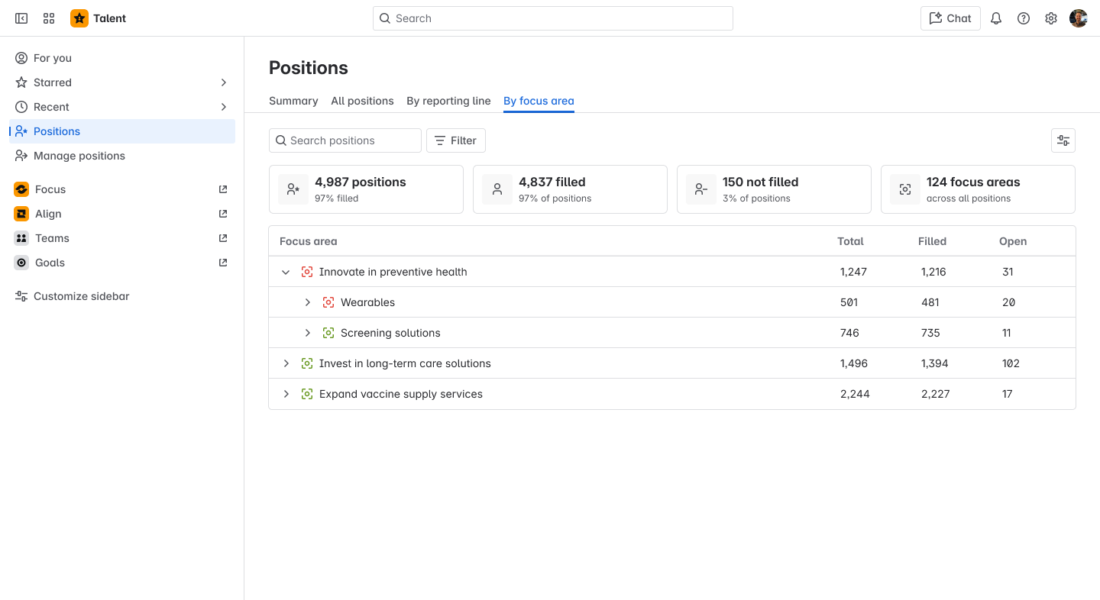Open table display settings sliders icon

pyautogui.click(x=1063, y=140)
